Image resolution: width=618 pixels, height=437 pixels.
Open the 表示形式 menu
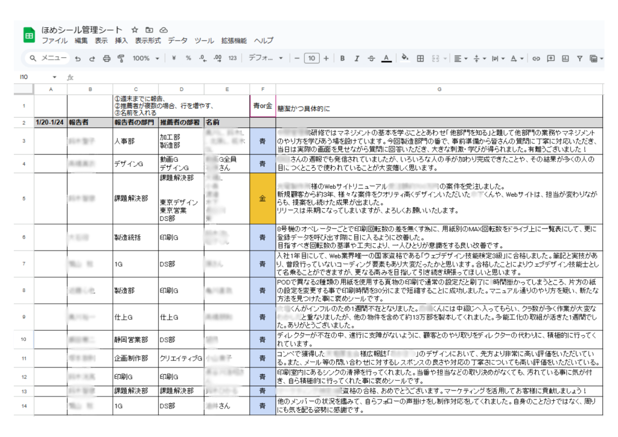[x=148, y=40]
